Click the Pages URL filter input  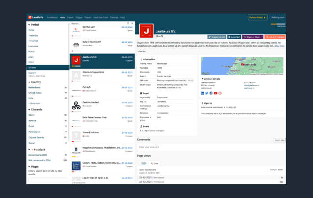tap(48, 180)
